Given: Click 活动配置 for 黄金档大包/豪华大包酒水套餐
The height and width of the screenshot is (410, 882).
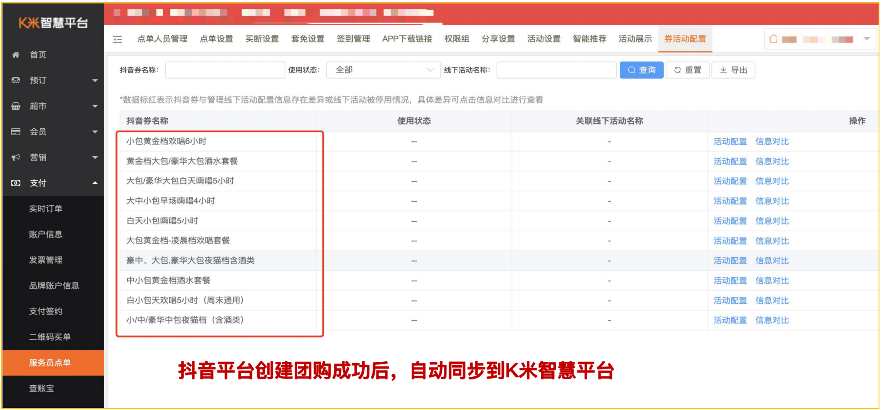Looking at the screenshot, I should (x=730, y=161).
